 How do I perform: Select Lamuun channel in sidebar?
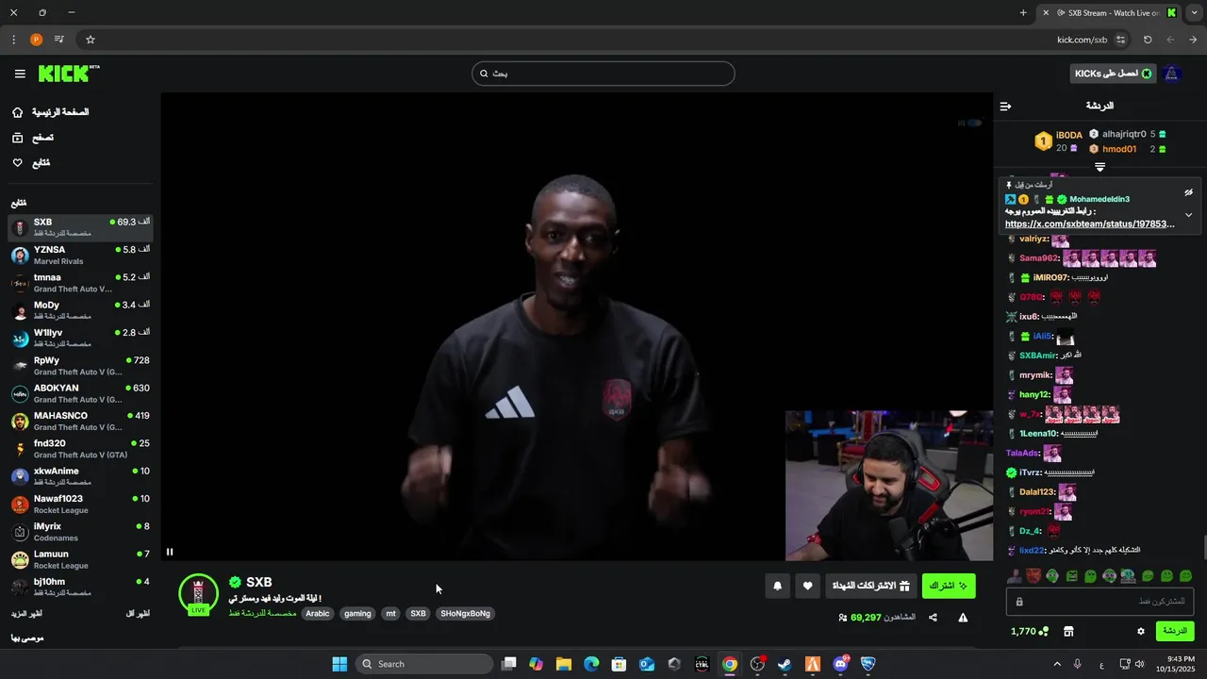coord(80,559)
